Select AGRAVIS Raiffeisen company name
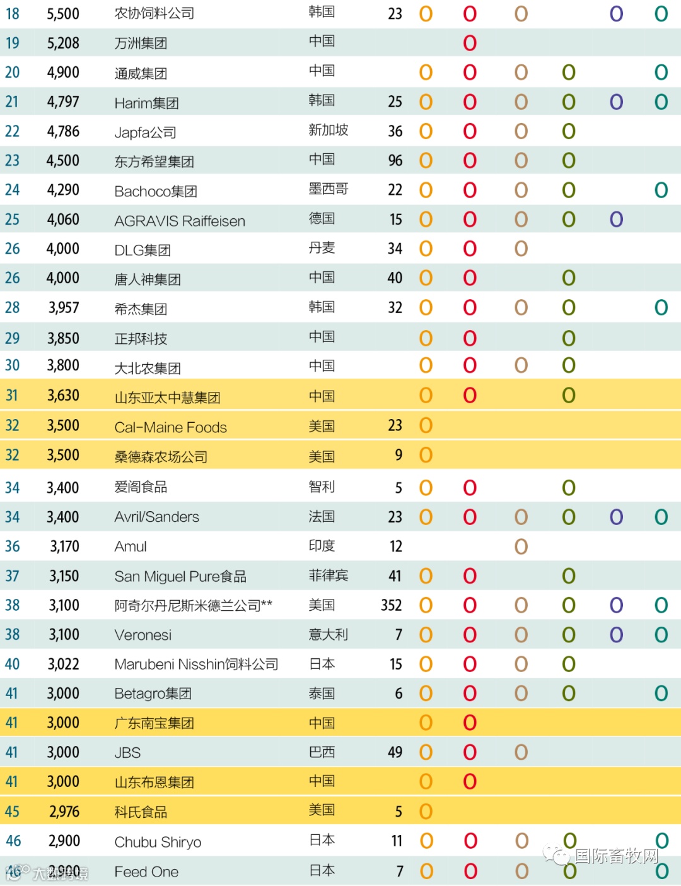Image resolution: width=681 pixels, height=886 pixels. click(180, 221)
